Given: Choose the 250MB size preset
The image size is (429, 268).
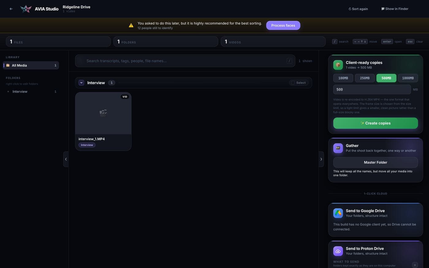Looking at the screenshot, I should (x=365, y=78).
